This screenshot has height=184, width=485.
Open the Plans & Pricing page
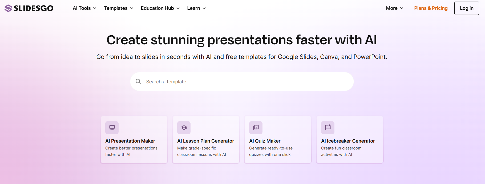[x=431, y=8]
